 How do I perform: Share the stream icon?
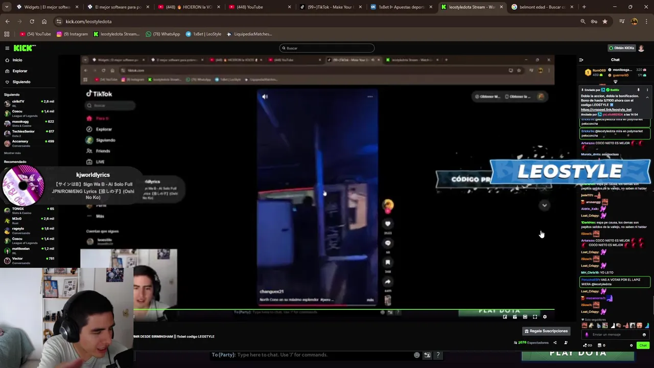pos(555,342)
